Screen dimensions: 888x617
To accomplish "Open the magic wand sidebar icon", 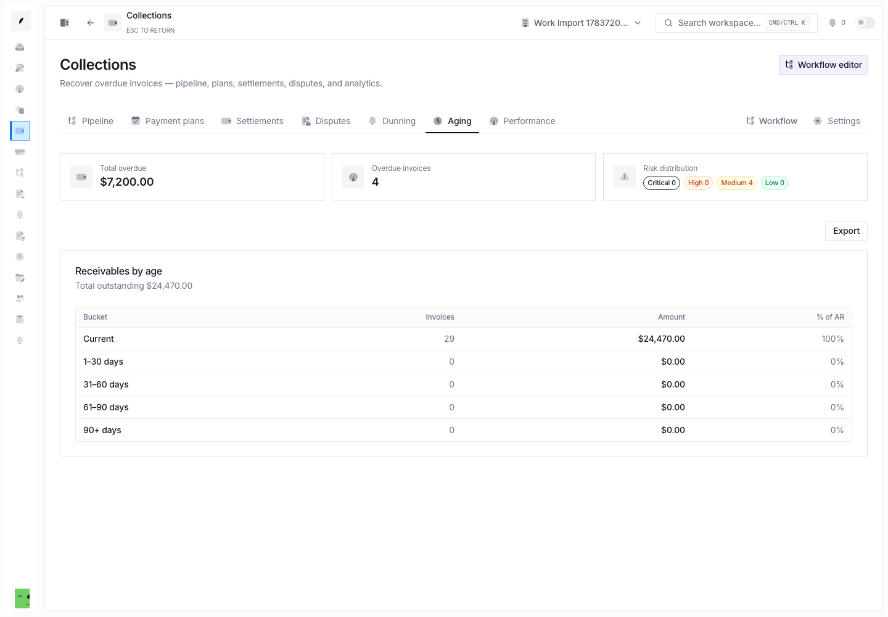I will pos(20,68).
